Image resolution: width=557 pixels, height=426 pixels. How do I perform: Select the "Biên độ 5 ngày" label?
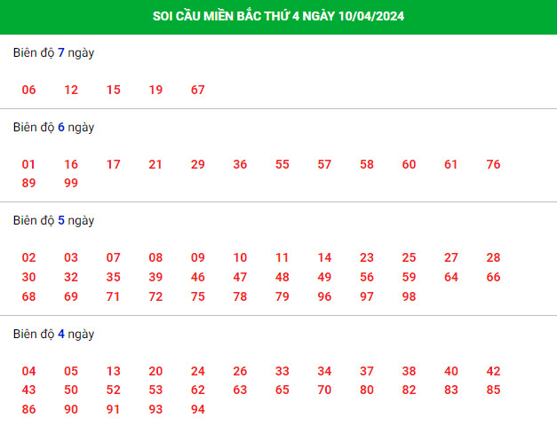(x=53, y=220)
